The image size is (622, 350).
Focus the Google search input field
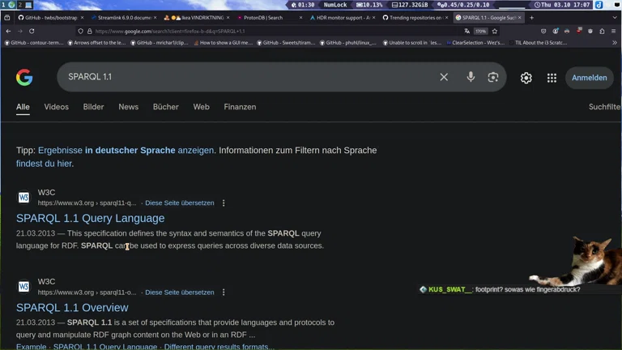click(x=243, y=77)
